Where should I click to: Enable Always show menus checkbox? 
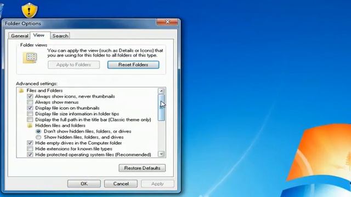30,102
